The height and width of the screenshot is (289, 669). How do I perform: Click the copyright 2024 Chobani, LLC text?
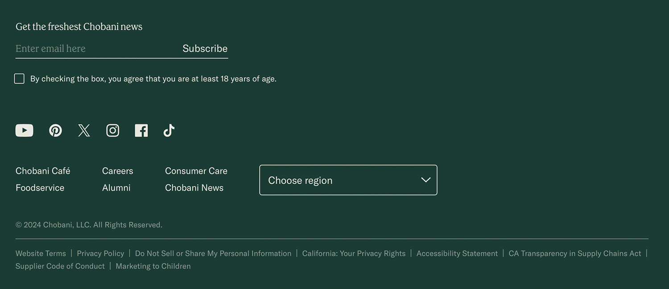pyautogui.click(x=89, y=225)
